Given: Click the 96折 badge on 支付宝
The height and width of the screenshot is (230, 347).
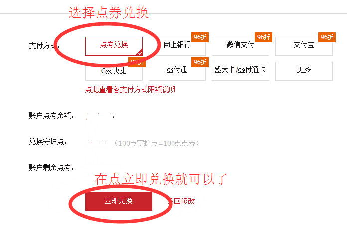Looking at the screenshot, I should 327,37.
